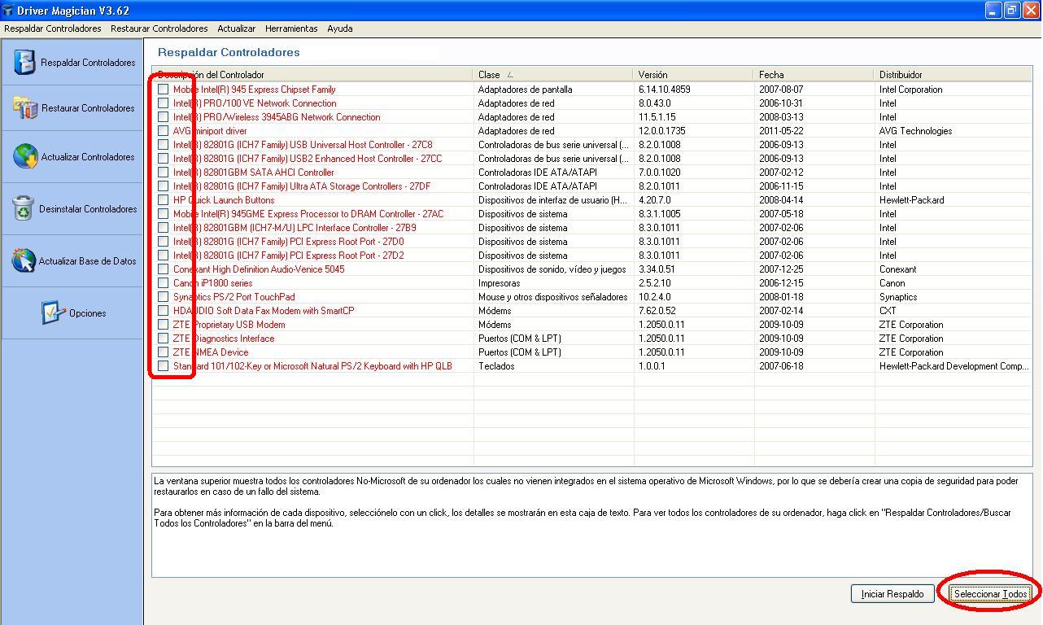Click the Seleccionar Todos button
The height and width of the screenshot is (625, 1043).
990,594
